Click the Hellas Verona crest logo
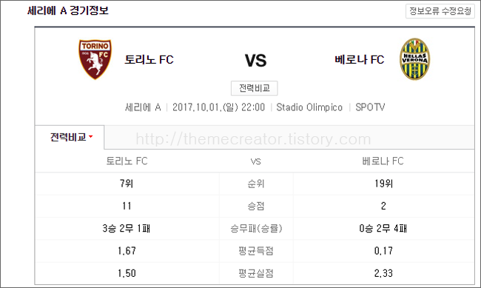This screenshot has height=288, width=481. pos(414,59)
